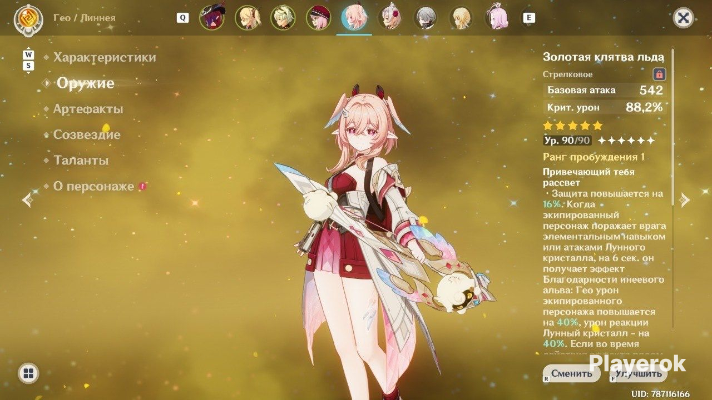This screenshot has width=712, height=400.
Task: Close the character screen with X
Action: [683, 18]
